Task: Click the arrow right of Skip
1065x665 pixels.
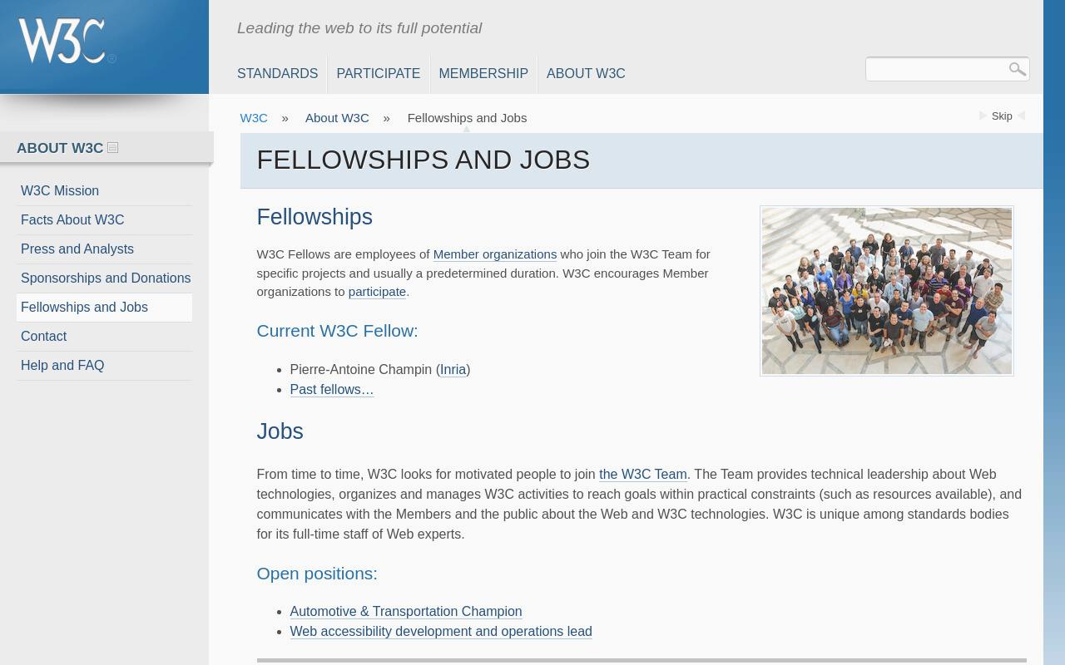Action: 1021,116
